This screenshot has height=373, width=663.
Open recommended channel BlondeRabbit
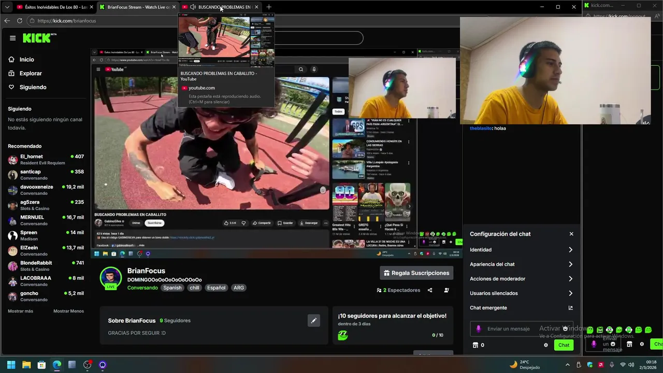tap(46, 266)
